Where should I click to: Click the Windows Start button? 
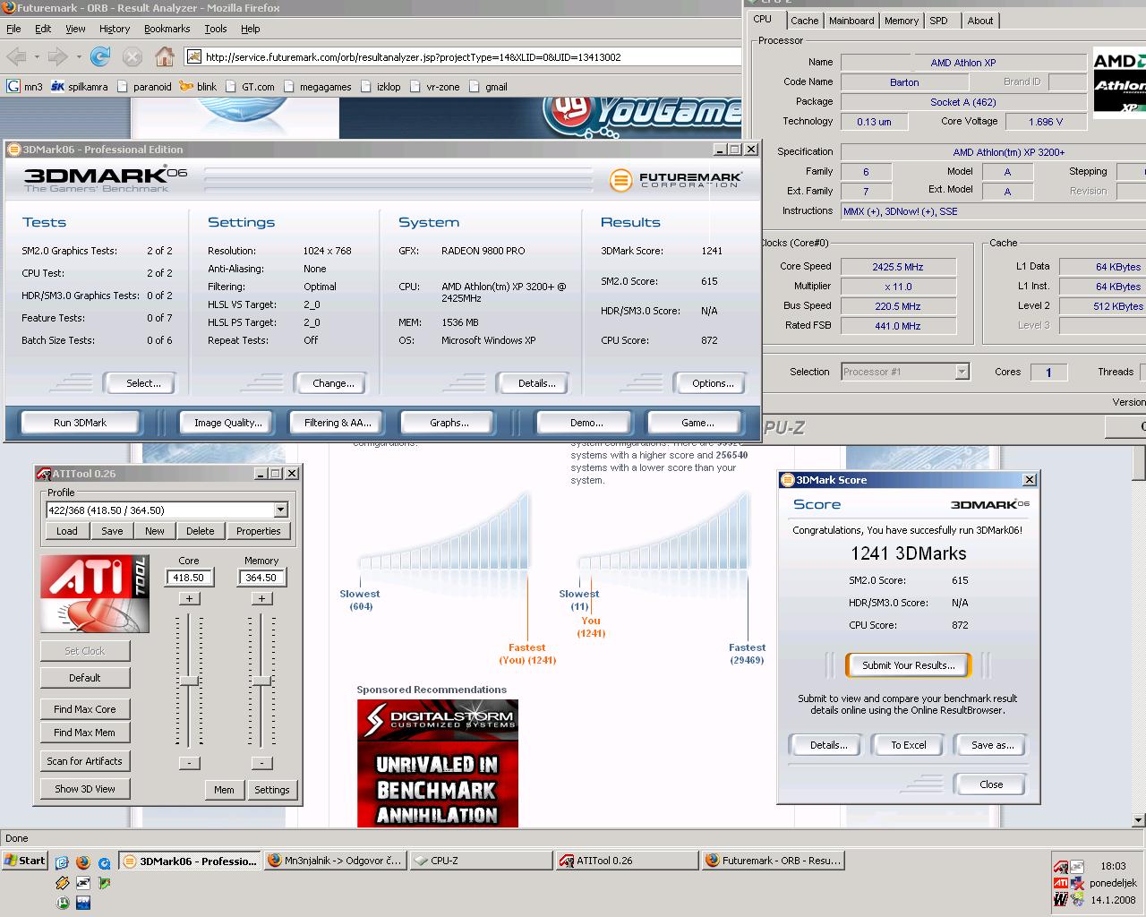(24, 861)
